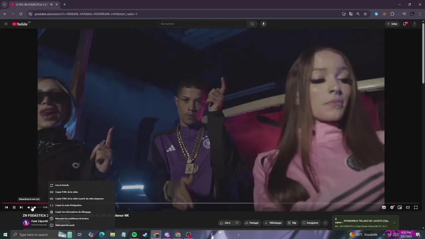The height and width of the screenshot is (239, 425).
Task: Create a Clip of the video
Action: point(292,223)
